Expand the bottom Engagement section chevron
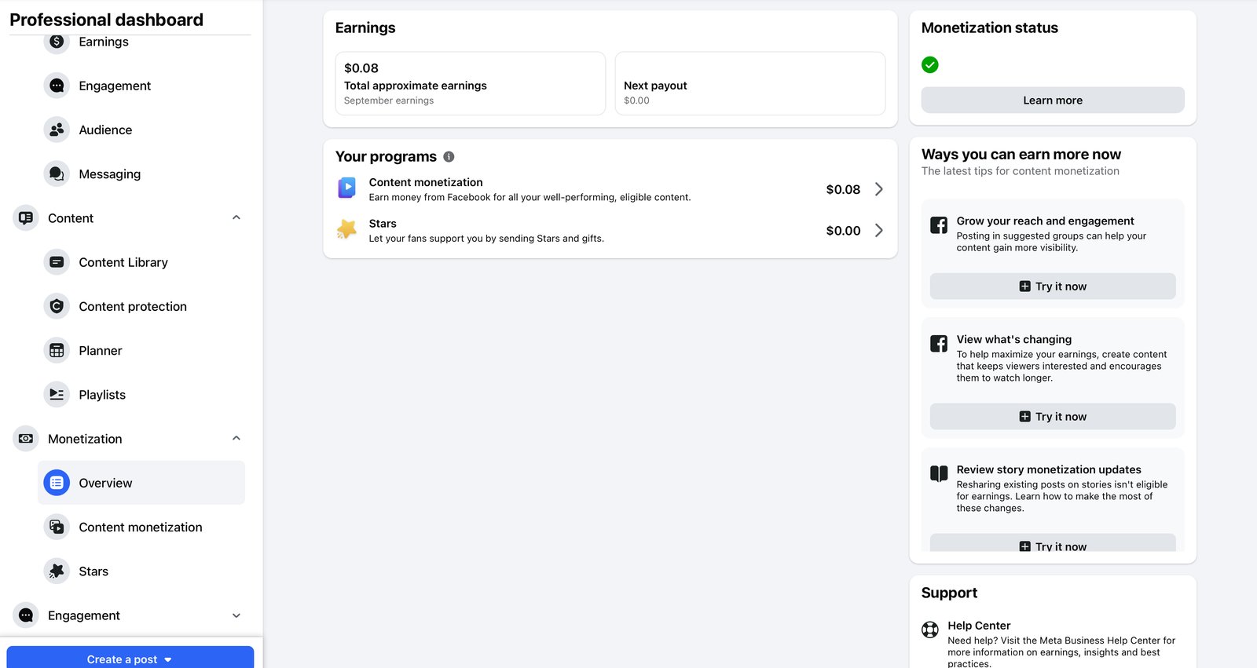The width and height of the screenshot is (1257, 668). [x=236, y=615]
